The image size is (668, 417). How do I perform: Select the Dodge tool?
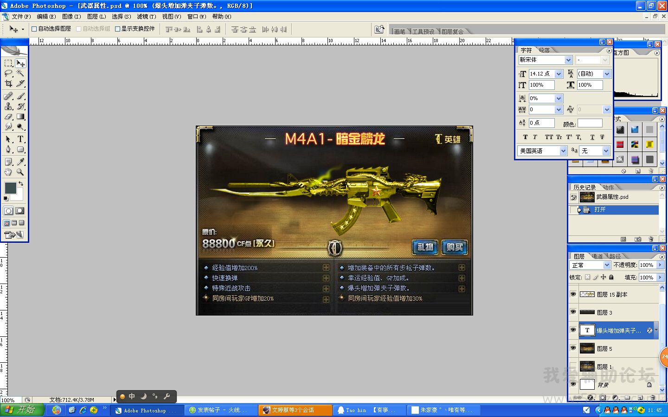(x=20, y=126)
